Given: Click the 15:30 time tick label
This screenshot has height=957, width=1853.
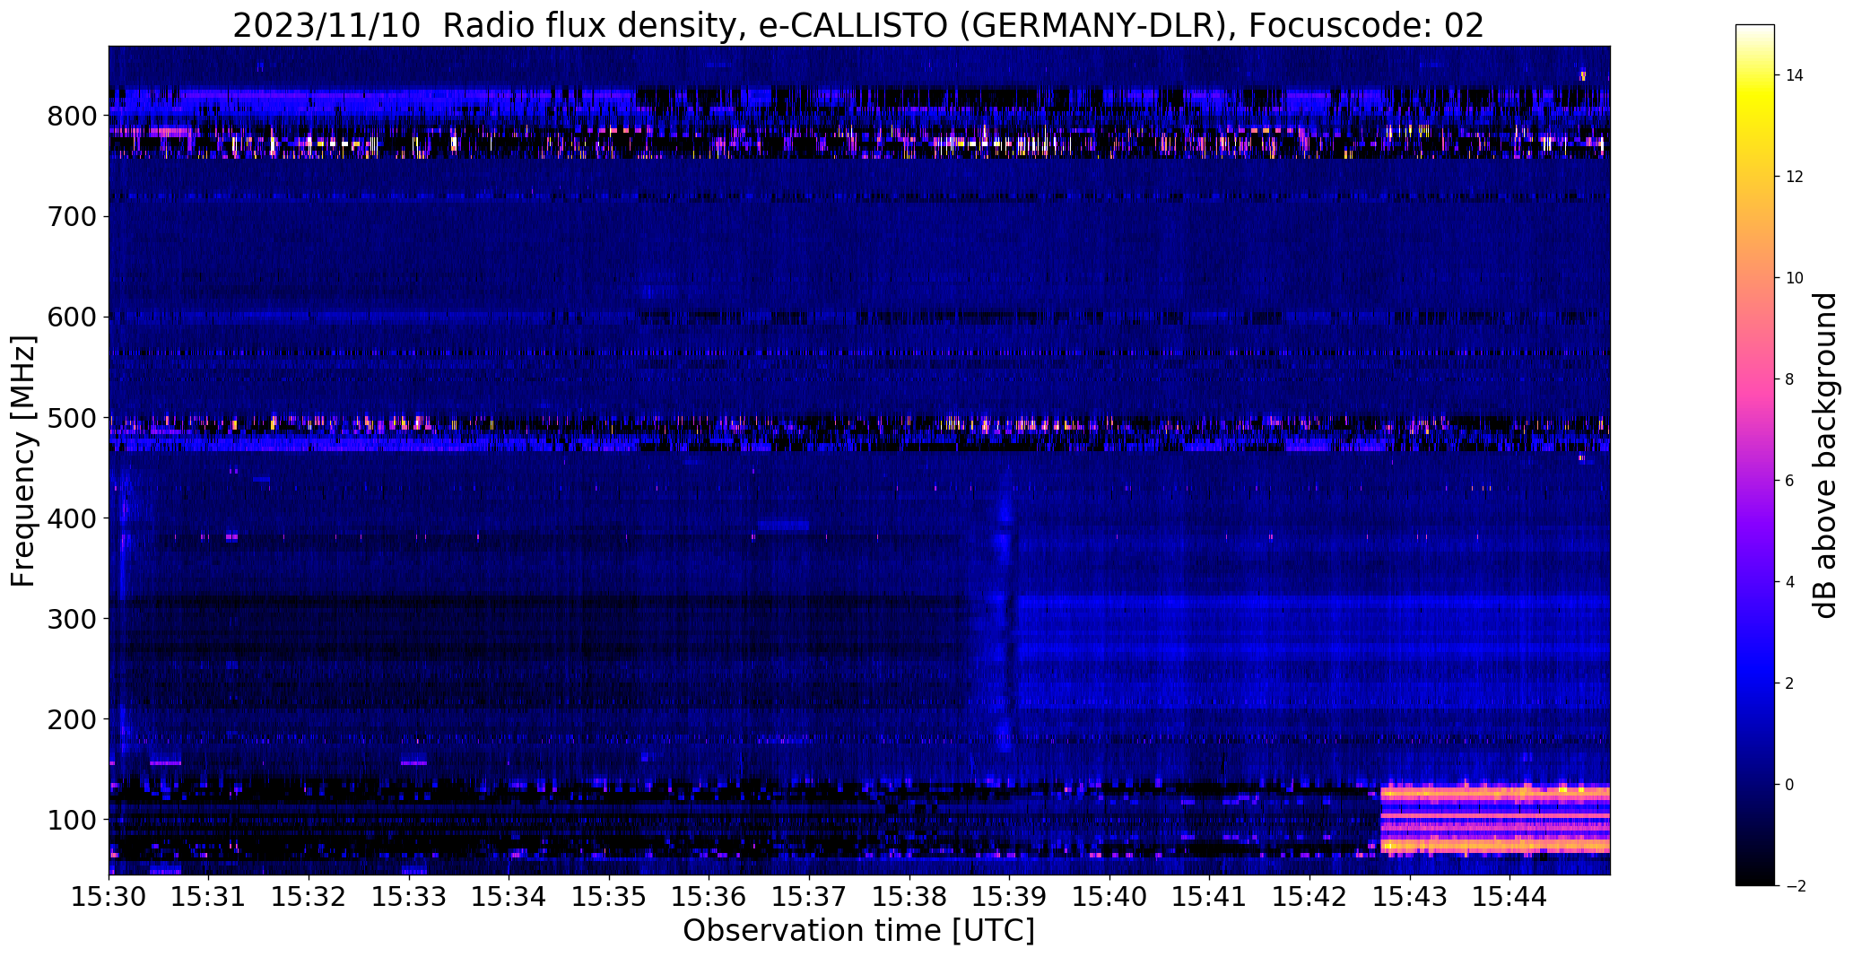Looking at the screenshot, I should pyautogui.click(x=109, y=896).
